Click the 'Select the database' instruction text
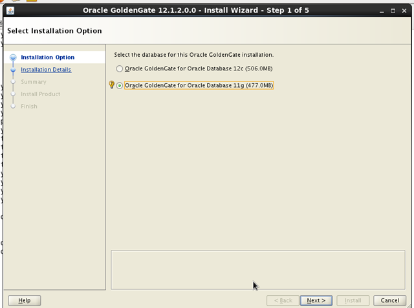This screenshot has width=414, height=308. [194, 55]
